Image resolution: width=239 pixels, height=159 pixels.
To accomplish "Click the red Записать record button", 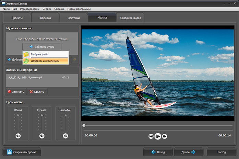I will point(16,92).
